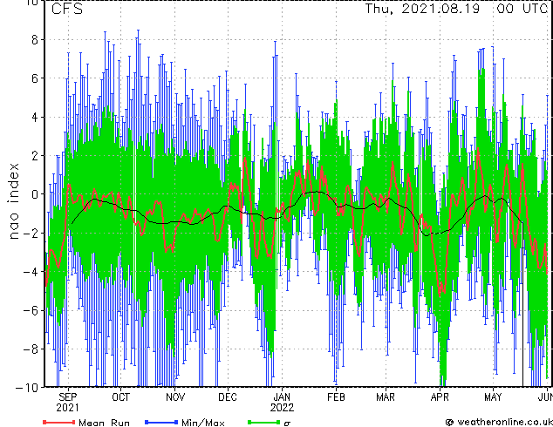553x427 pixels.
Task: Click the 2021 year label under SEP
Action: coord(67,408)
